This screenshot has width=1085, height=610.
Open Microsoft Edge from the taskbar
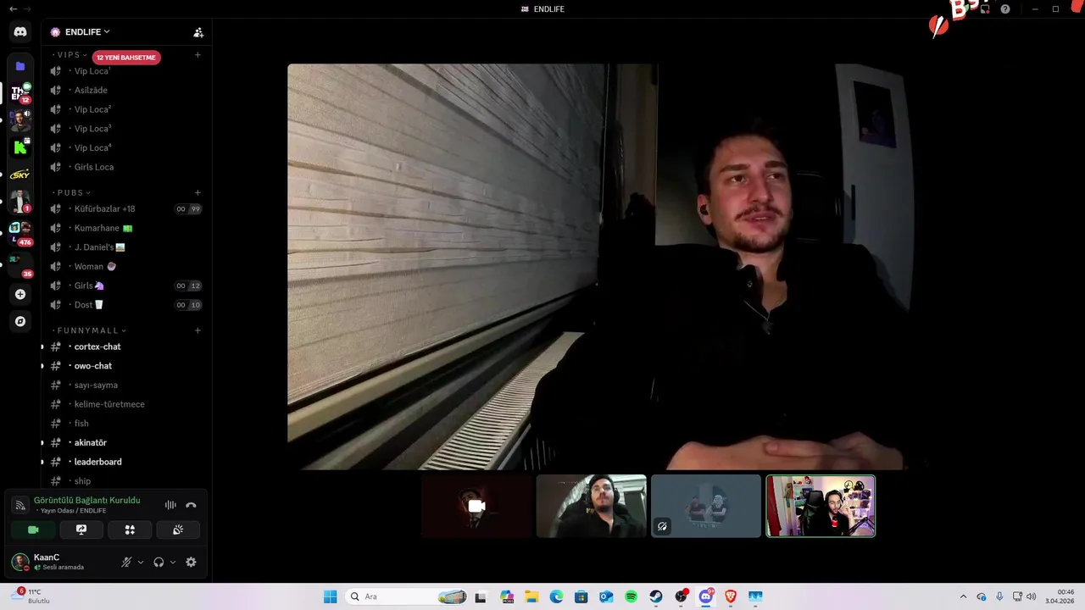pos(556,596)
